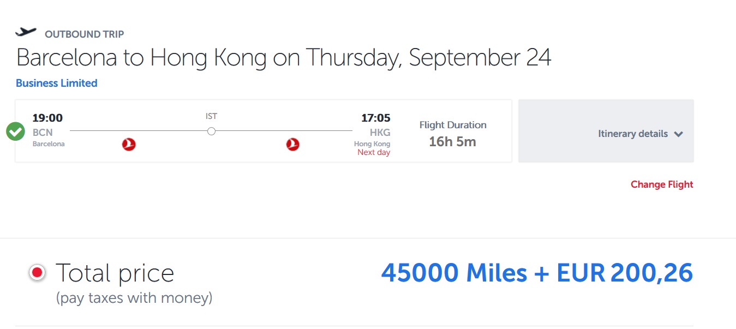Click the chevron beside Itinerary details

coord(678,134)
